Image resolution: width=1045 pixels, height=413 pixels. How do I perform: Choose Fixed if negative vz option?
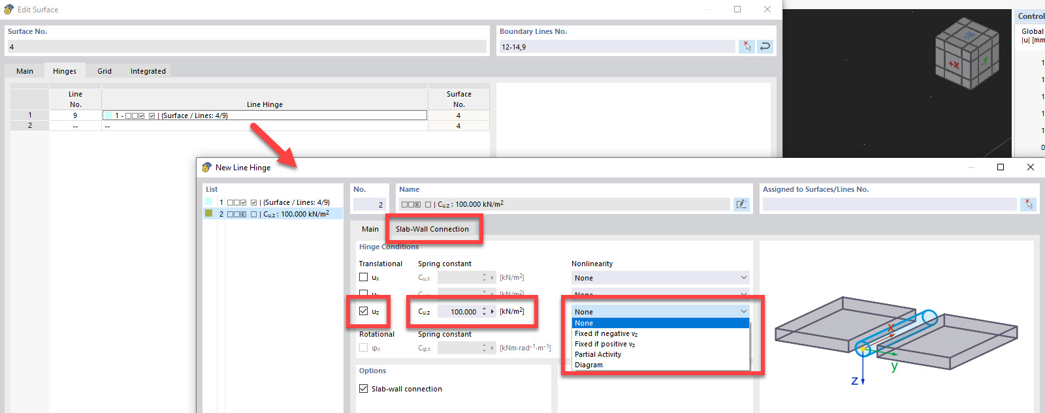[660, 333]
